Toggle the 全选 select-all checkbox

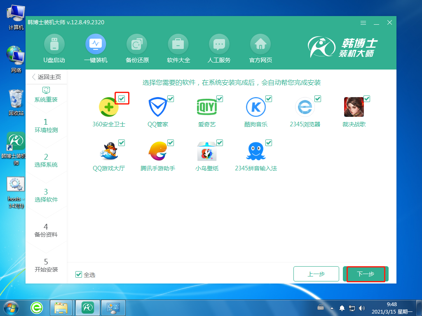(x=78, y=274)
